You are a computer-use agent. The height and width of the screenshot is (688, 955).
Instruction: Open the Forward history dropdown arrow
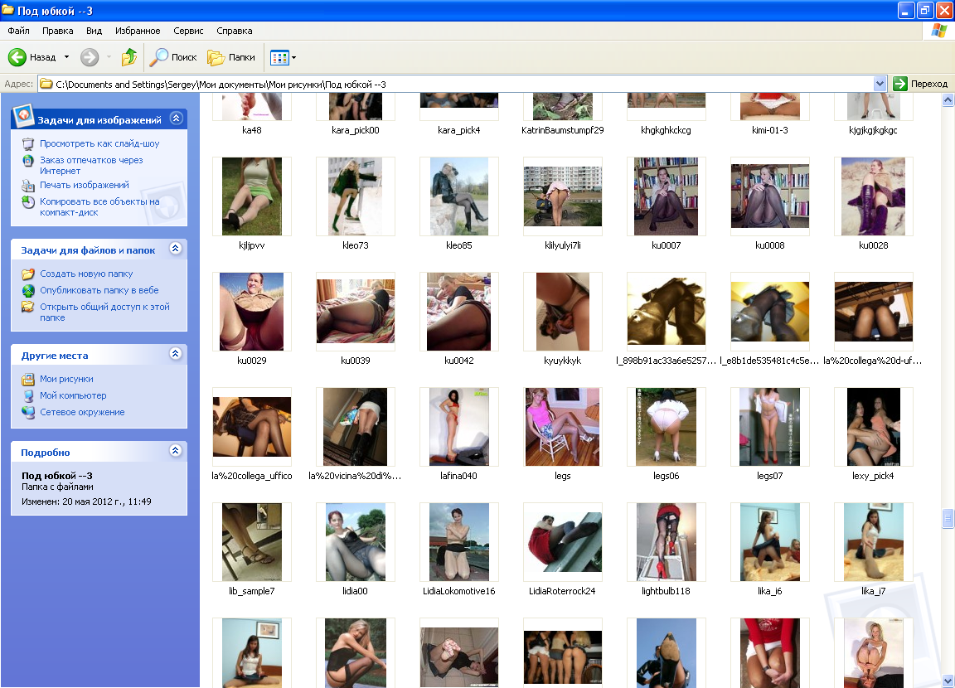(x=109, y=57)
